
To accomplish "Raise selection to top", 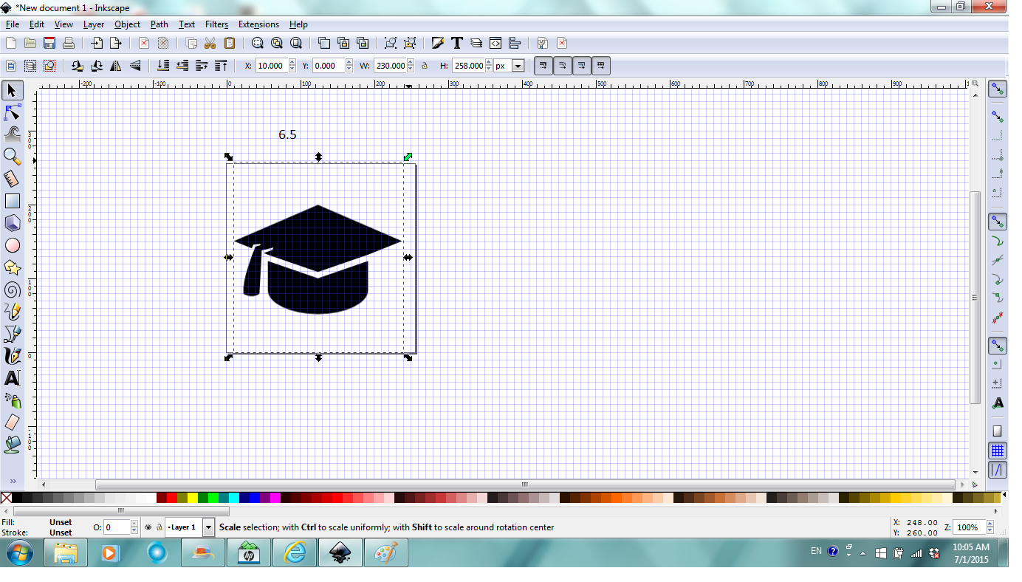I will [x=221, y=66].
